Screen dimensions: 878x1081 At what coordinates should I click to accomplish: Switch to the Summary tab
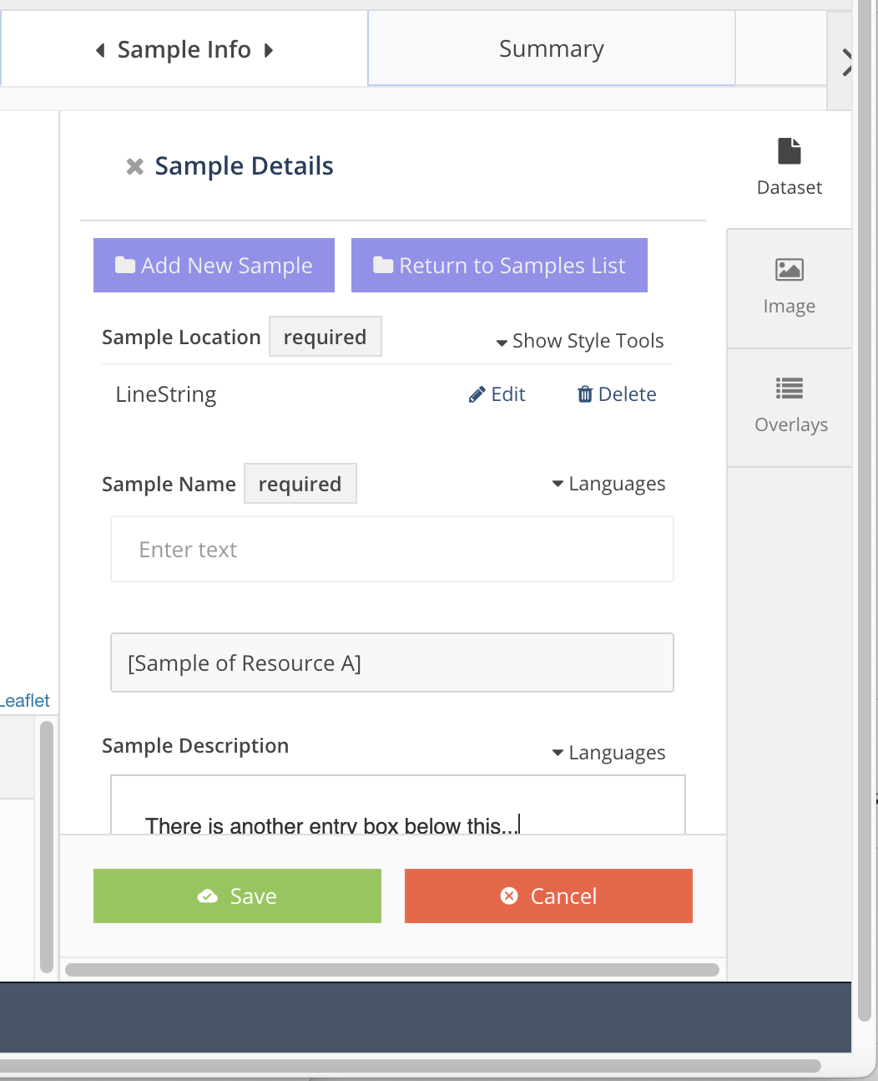(551, 48)
